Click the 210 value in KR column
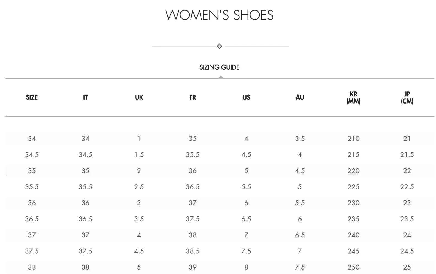 click(353, 139)
